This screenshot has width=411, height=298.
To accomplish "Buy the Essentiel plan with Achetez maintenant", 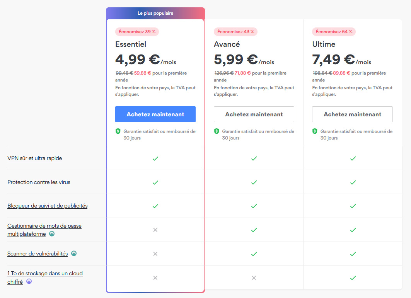I will pos(155,114).
